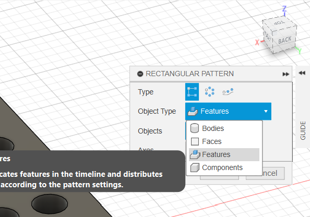Viewport: 310px width, 217px height.
Task: Collapse the Guide panel with double left arrows
Action: coord(302,73)
